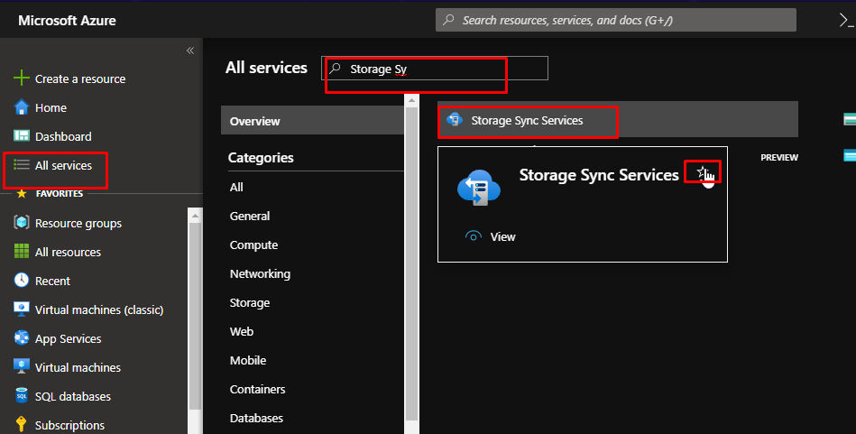Click the View link in service card
The height and width of the screenshot is (434, 856).
(x=502, y=237)
